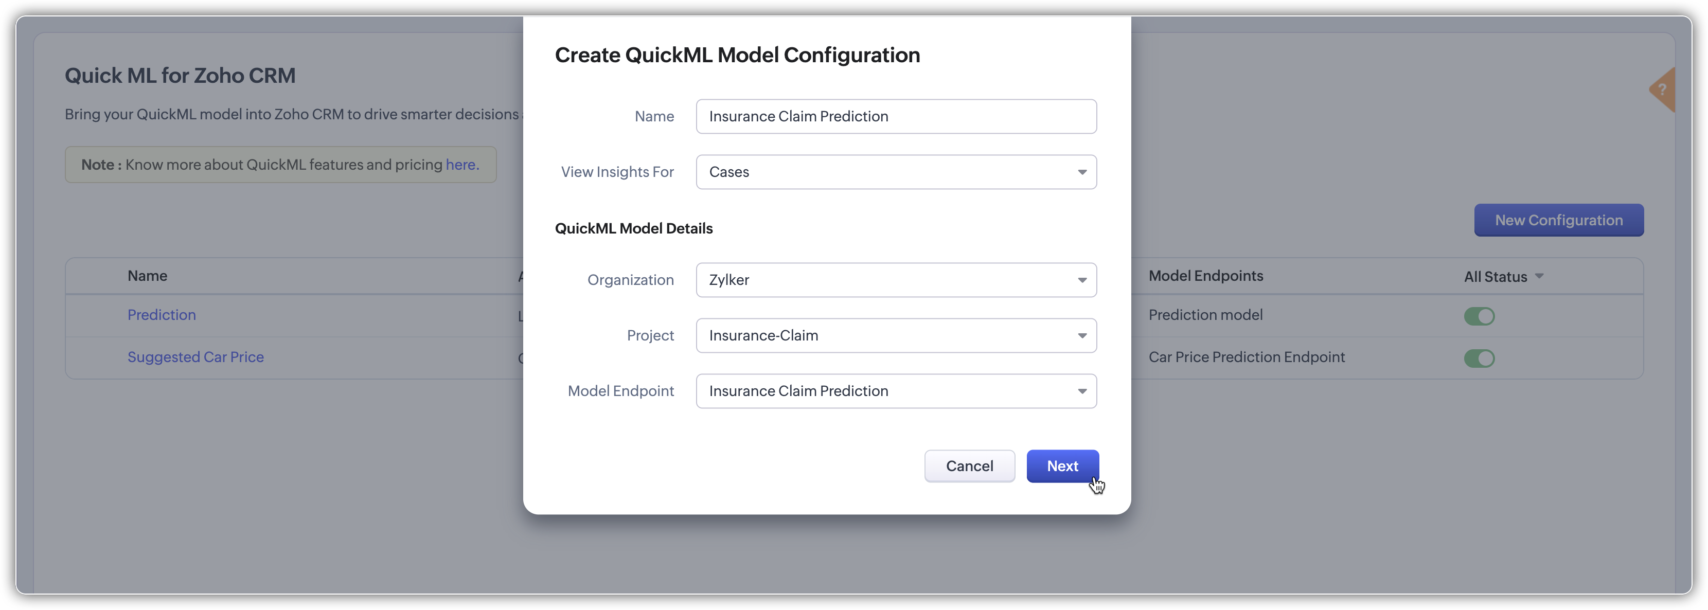Open the Organization dropdown showing Zylker
The image size is (1708, 610).
pyautogui.click(x=895, y=280)
